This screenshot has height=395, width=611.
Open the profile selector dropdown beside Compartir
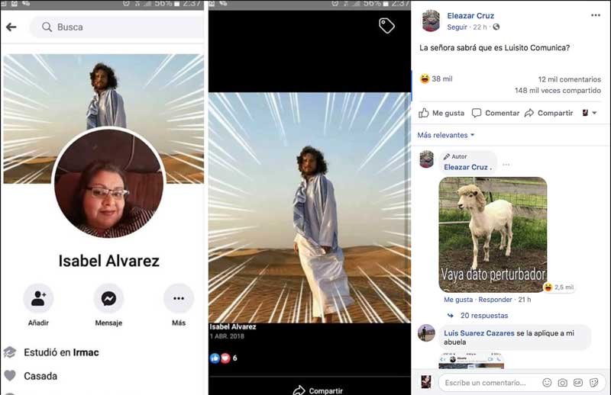(x=589, y=113)
